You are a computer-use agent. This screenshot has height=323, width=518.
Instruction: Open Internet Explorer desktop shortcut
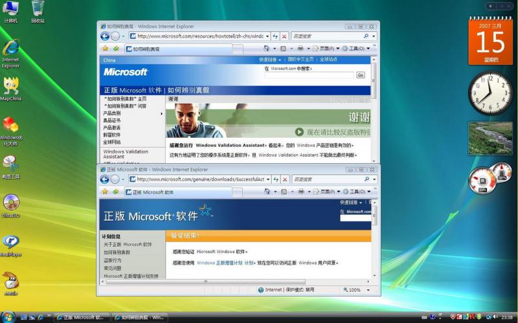click(x=10, y=54)
